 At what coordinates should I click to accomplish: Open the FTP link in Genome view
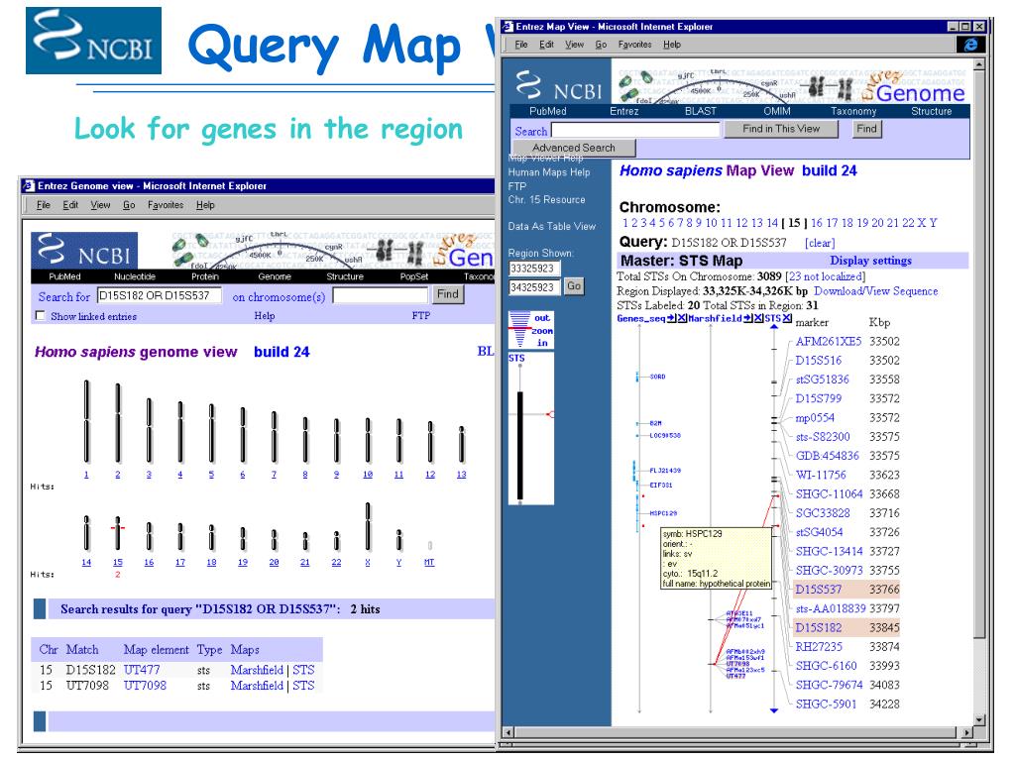tap(420, 316)
